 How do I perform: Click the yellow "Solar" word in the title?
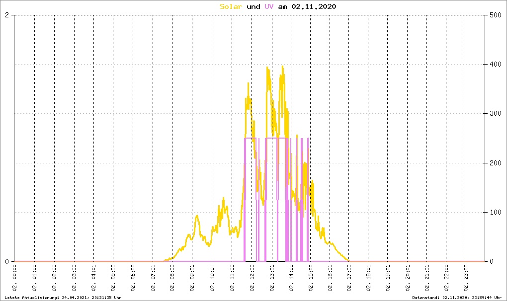tap(231, 6)
